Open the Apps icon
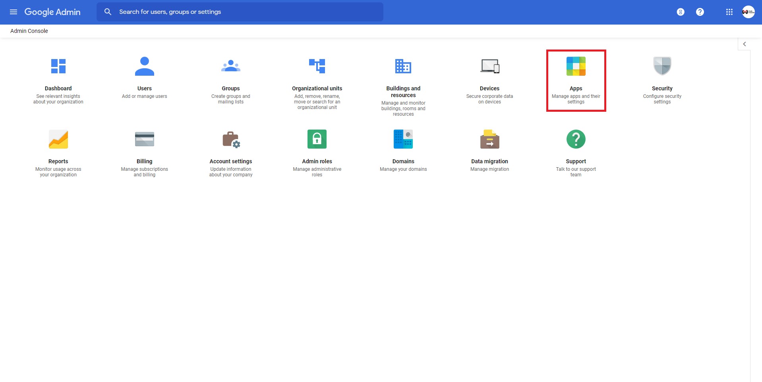The height and width of the screenshot is (382, 762). tap(576, 66)
